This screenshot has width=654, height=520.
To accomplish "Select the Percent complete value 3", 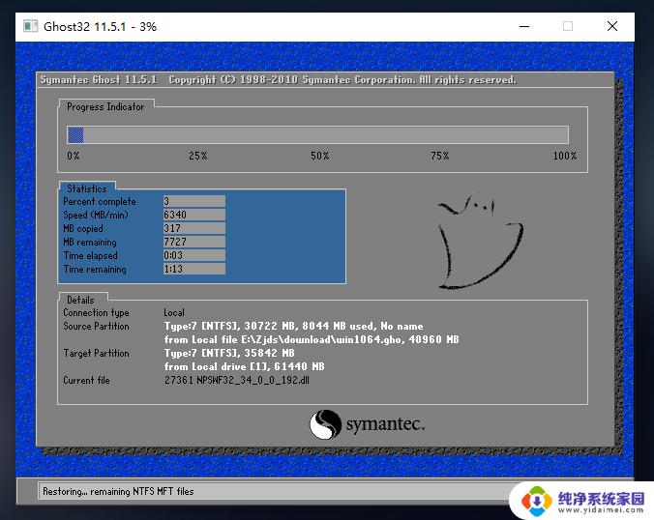I will (x=194, y=201).
